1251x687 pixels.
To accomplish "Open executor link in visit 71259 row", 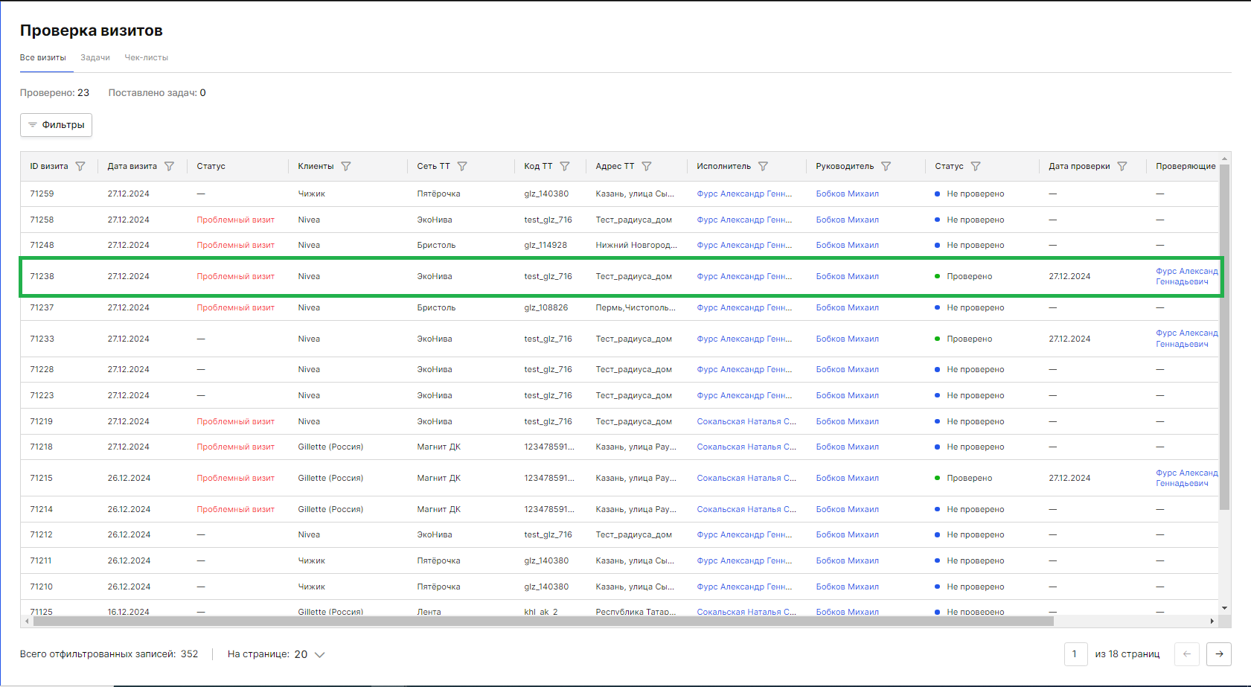I will tap(744, 194).
